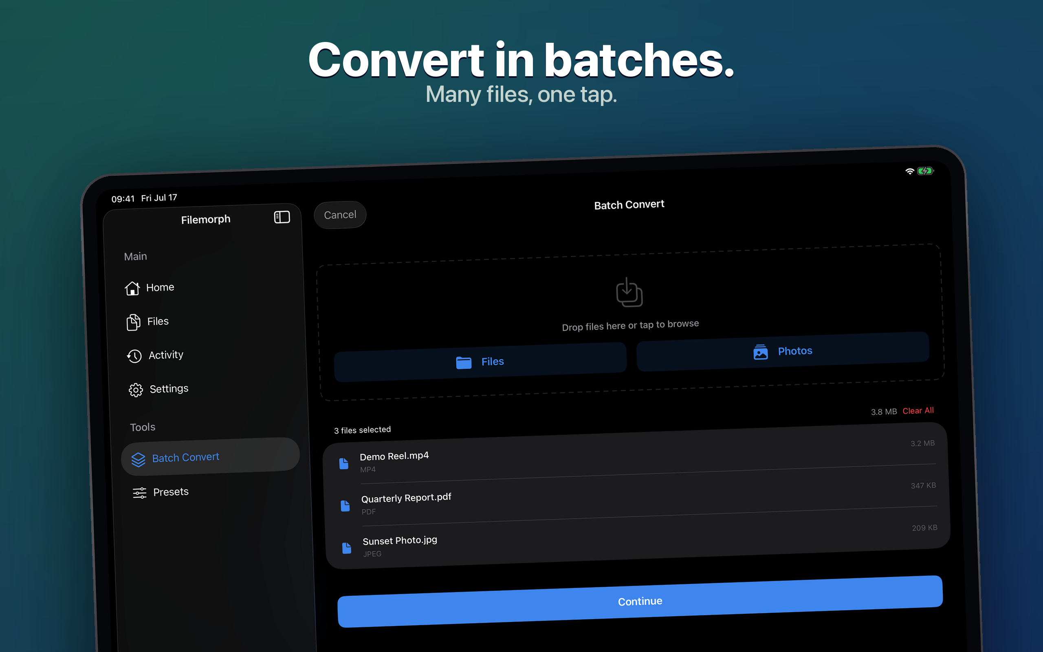1043x652 pixels.
Task: Click the '09:41' clock in status bar
Action: pyautogui.click(x=123, y=199)
